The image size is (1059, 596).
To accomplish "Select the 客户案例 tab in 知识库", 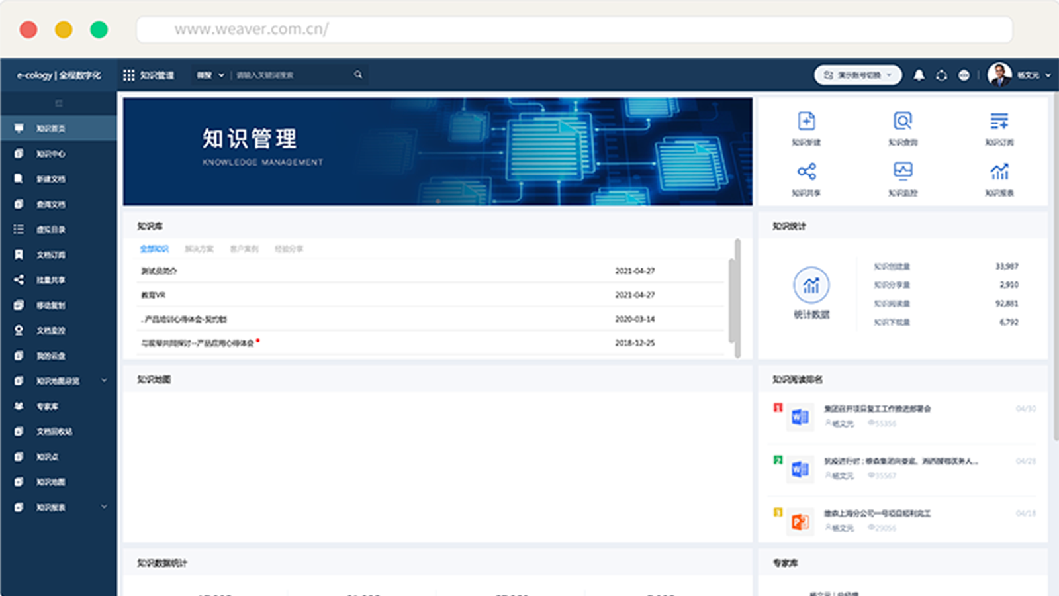I will 244,249.
